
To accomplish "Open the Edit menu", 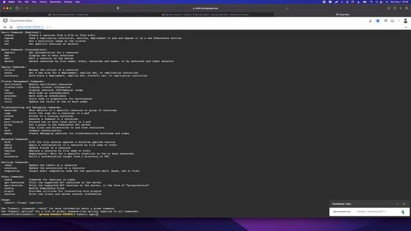I will (26, 2).
